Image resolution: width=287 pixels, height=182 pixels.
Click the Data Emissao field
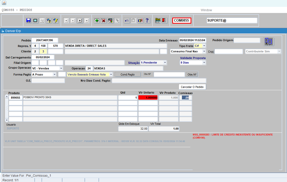click(x=193, y=40)
